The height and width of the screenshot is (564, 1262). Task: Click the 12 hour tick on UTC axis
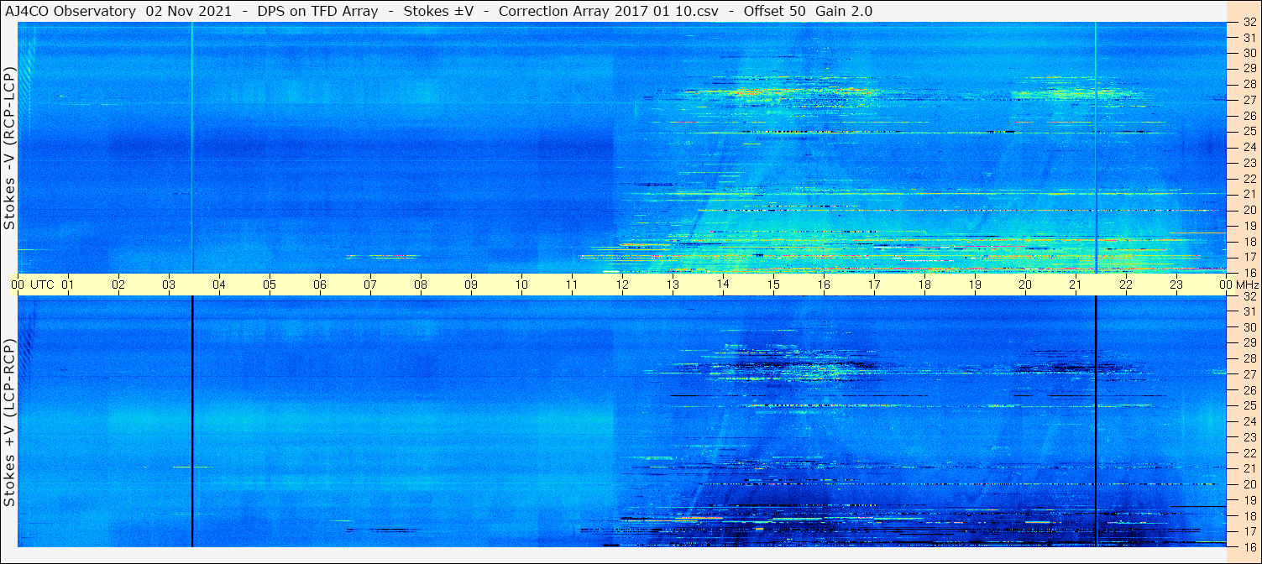coord(622,285)
